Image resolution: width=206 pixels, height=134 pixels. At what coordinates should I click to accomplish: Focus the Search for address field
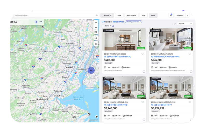[56, 15]
